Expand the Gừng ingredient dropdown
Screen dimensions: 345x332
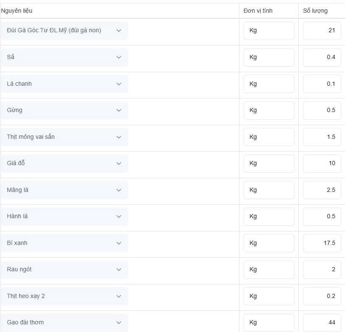[x=64, y=110]
